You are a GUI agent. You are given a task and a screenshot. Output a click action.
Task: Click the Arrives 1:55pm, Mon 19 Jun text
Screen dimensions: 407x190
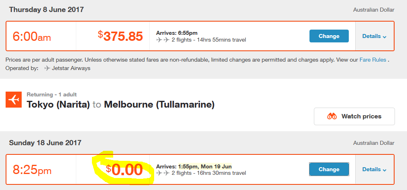pyautogui.click(x=194, y=166)
